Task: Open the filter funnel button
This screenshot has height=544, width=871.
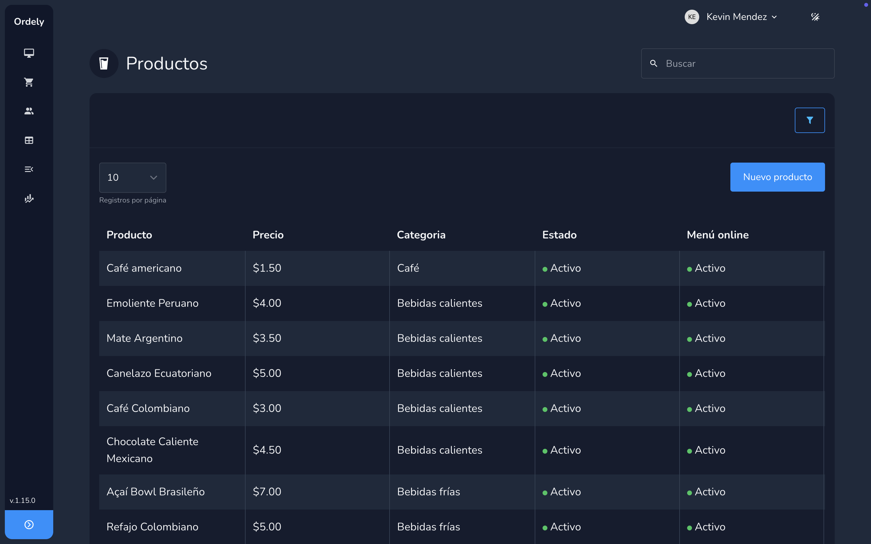Action: click(809, 120)
